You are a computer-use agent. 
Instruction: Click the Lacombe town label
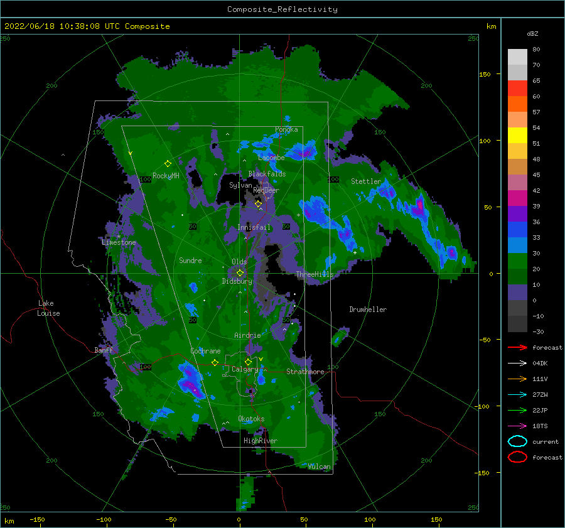pyautogui.click(x=271, y=158)
